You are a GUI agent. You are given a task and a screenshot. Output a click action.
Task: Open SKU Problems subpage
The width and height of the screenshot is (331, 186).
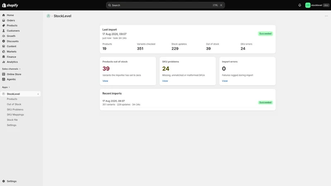click(x=15, y=110)
